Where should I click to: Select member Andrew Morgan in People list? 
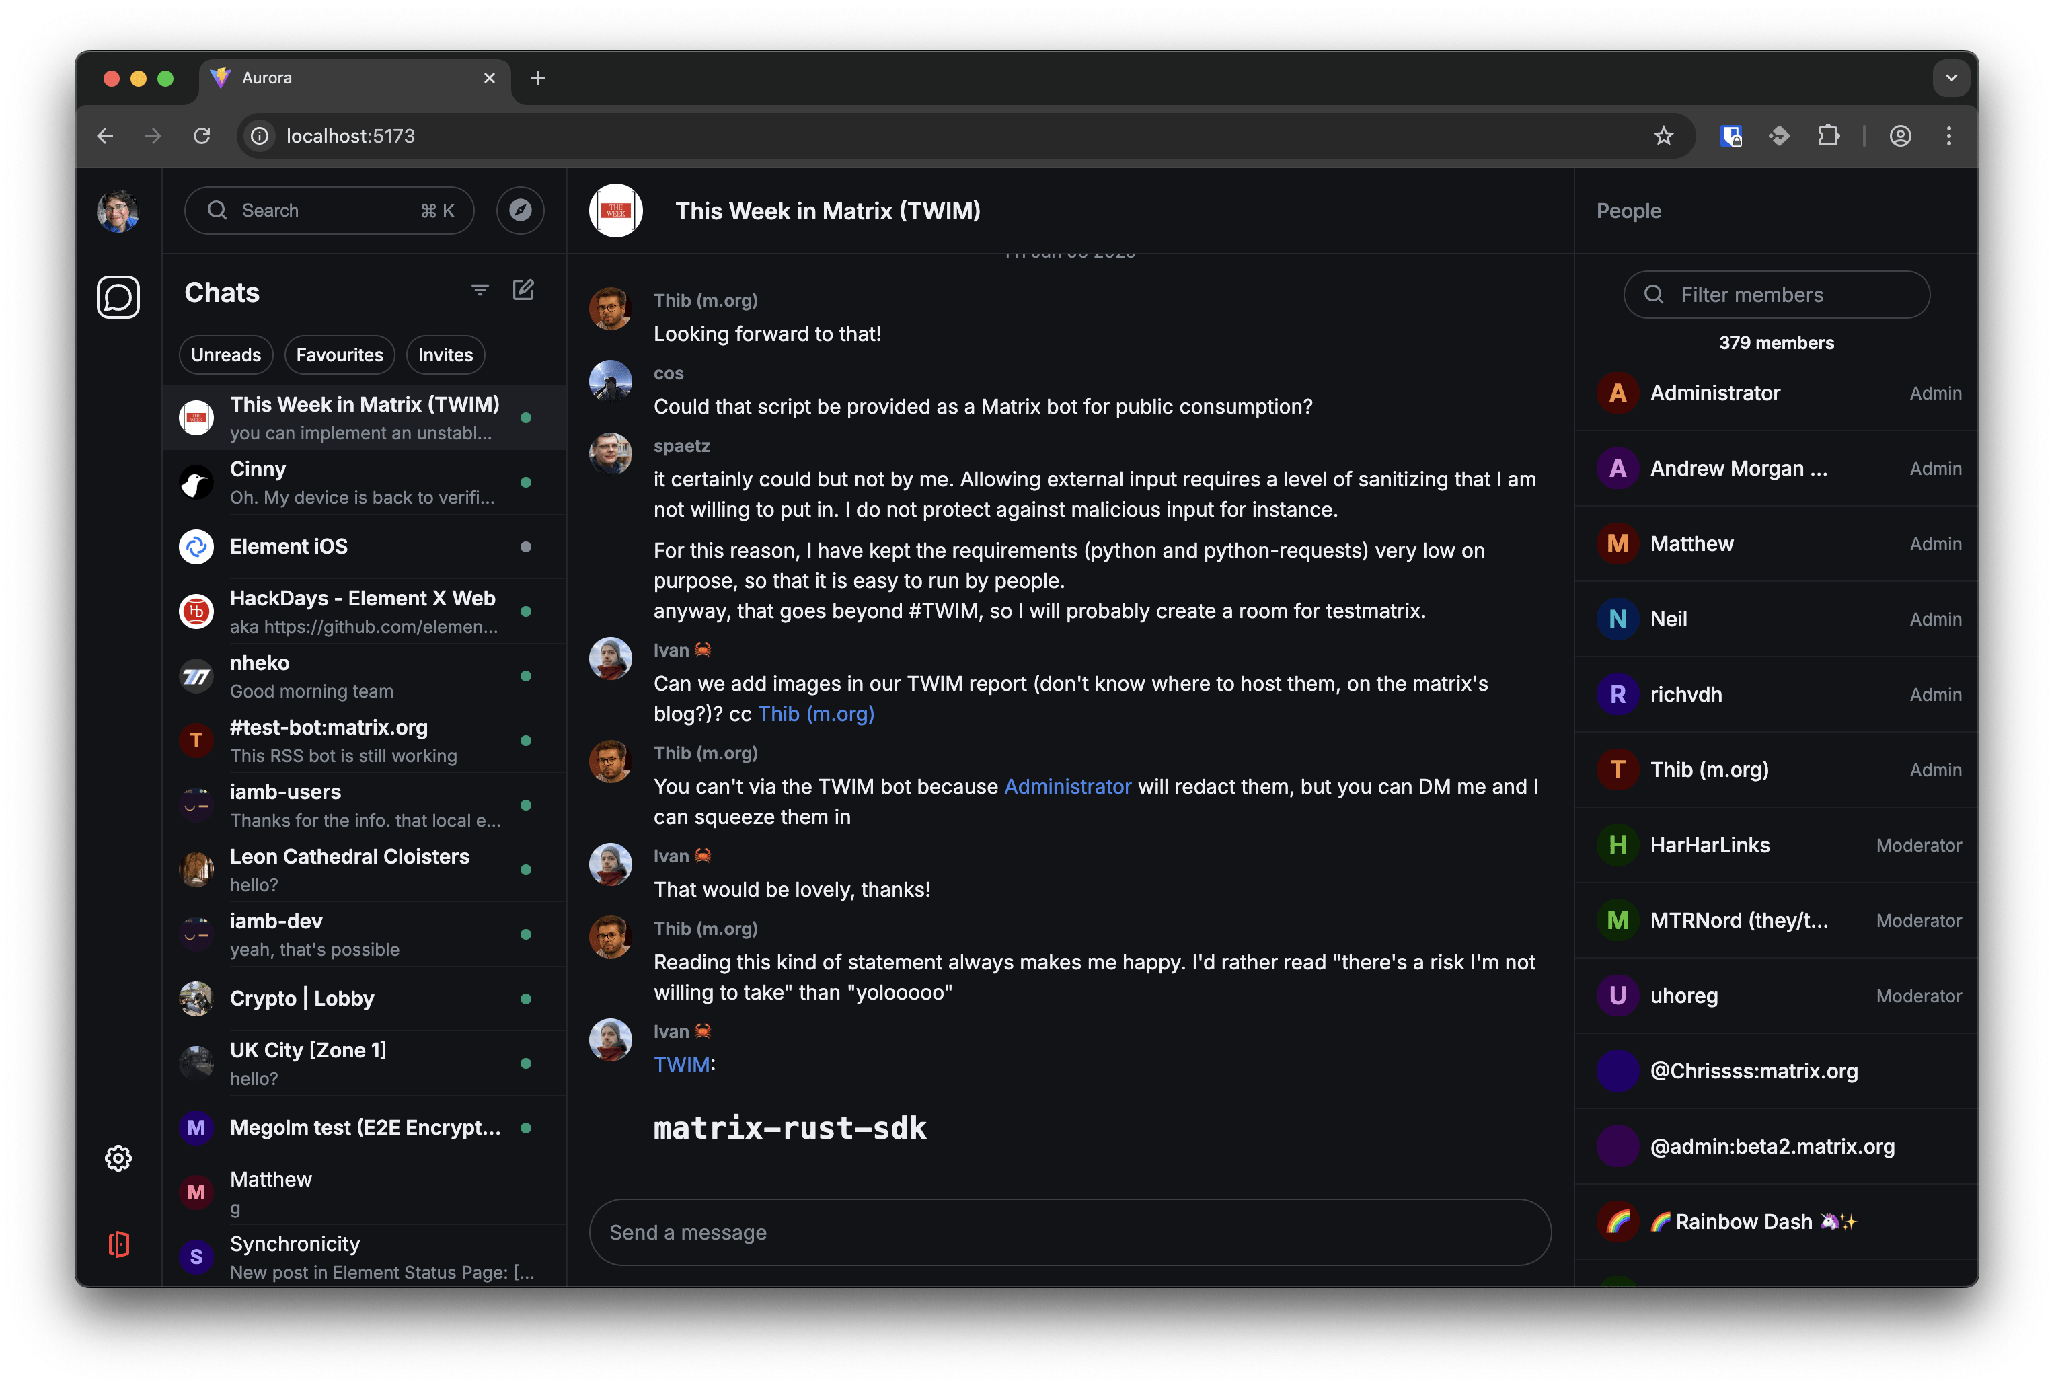pos(1776,469)
